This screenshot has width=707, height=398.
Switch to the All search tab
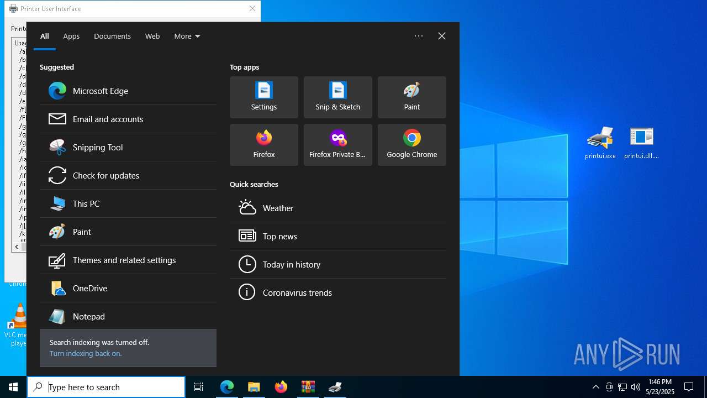[45, 36]
